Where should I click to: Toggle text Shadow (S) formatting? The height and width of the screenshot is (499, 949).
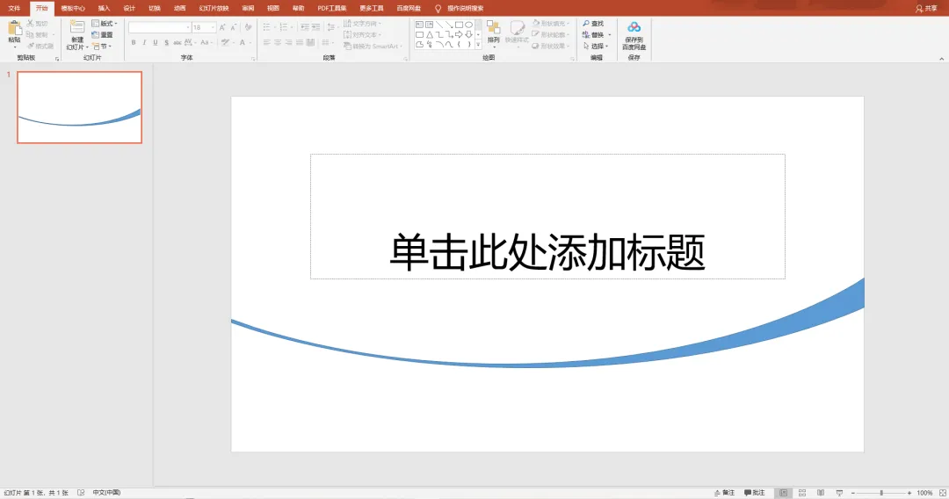tap(166, 42)
